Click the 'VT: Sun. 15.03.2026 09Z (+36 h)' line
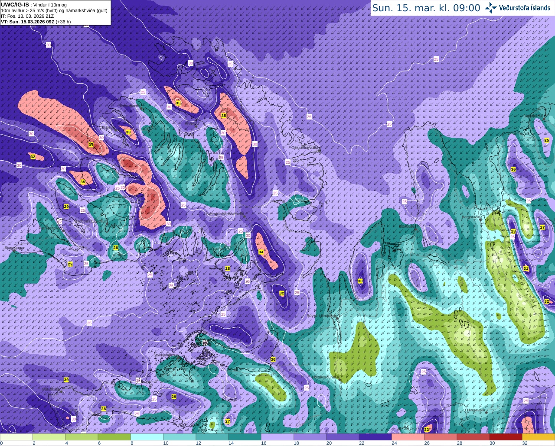 36,22
